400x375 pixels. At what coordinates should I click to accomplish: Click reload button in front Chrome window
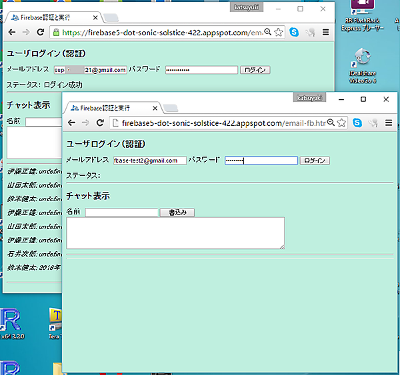[x=100, y=123]
